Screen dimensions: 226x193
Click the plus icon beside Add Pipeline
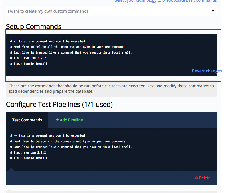tap(57, 120)
